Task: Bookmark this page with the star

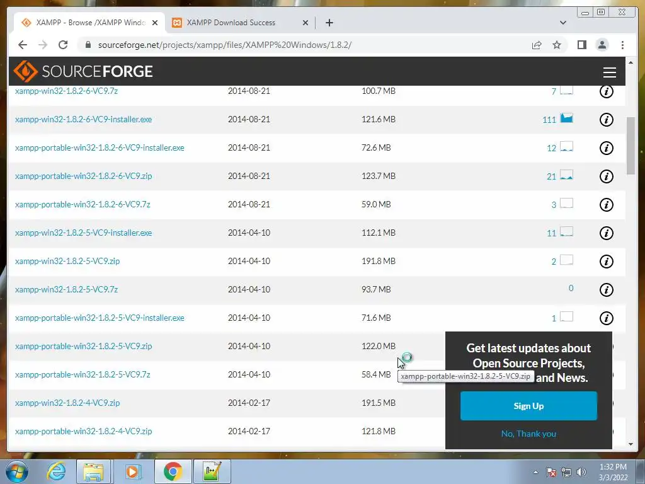Action: coord(557,45)
